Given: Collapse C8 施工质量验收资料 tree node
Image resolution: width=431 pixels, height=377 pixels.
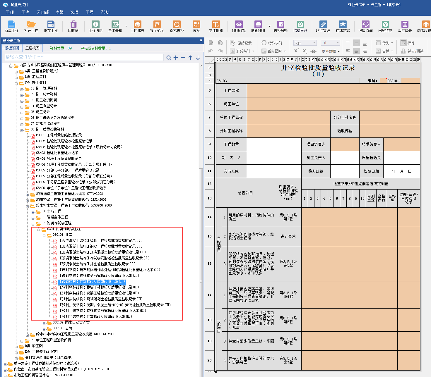Looking at the screenshot, I should tap(22, 130).
